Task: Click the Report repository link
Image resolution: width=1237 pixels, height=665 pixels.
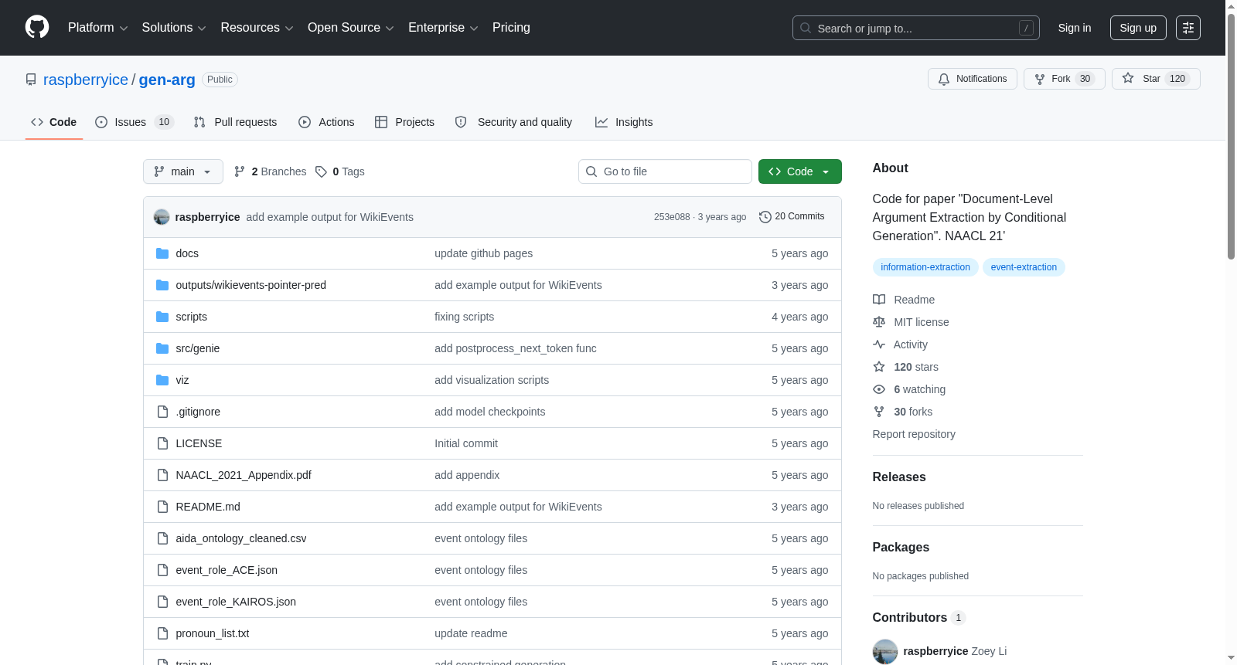Action: coord(914,434)
